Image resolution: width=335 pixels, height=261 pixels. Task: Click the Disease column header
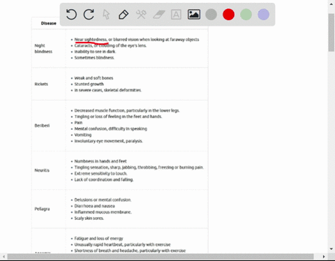point(48,23)
